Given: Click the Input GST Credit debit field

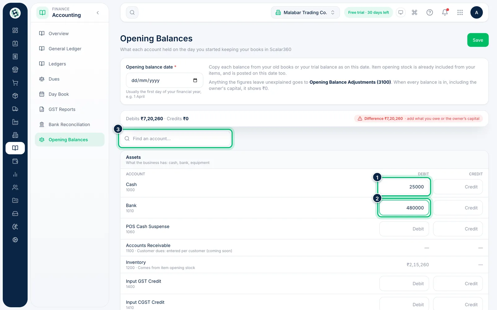Looking at the screenshot, I should tap(404, 284).
